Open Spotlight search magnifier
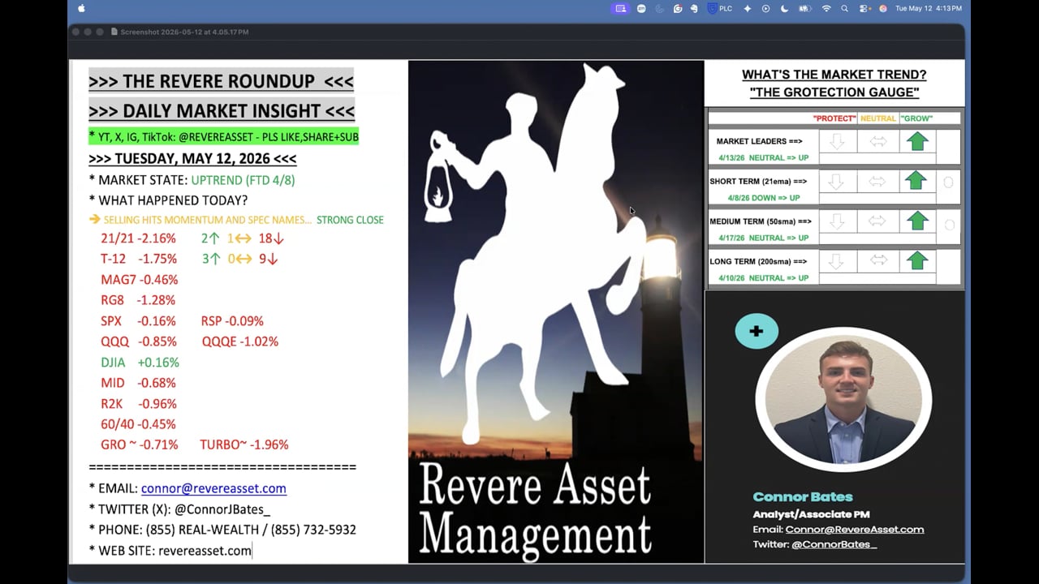 (x=845, y=8)
